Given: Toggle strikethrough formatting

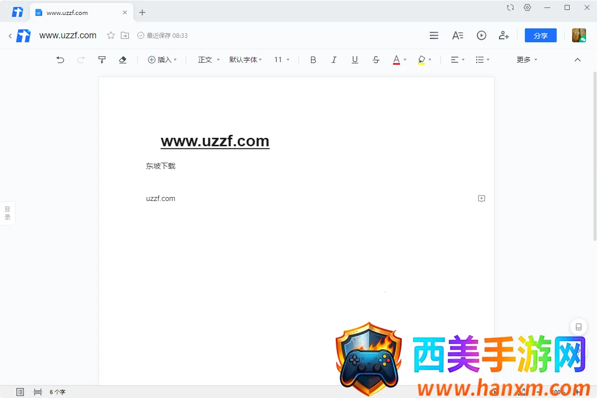Looking at the screenshot, I should coord(376,60).
